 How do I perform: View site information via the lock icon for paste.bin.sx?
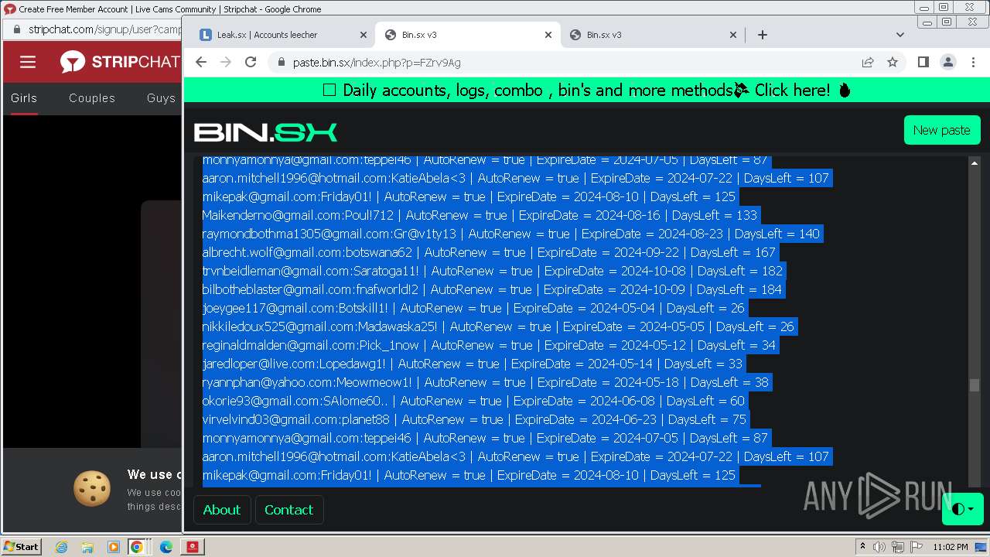[281, 63]
